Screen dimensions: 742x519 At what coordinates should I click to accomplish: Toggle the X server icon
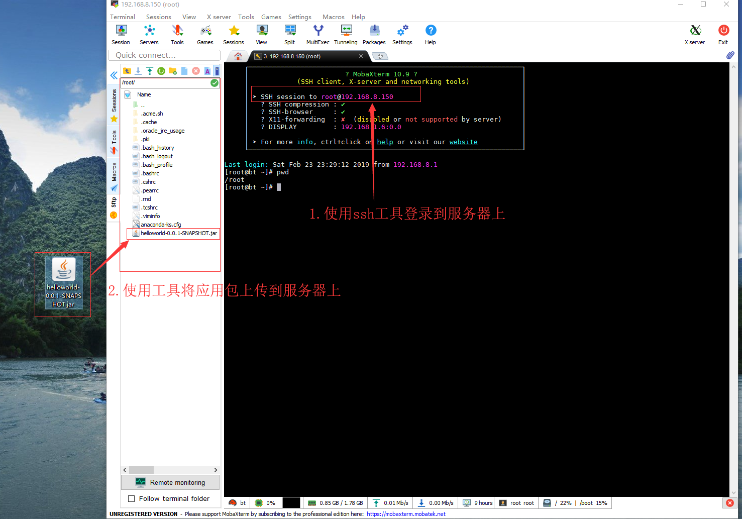click(x=695, y=35)
